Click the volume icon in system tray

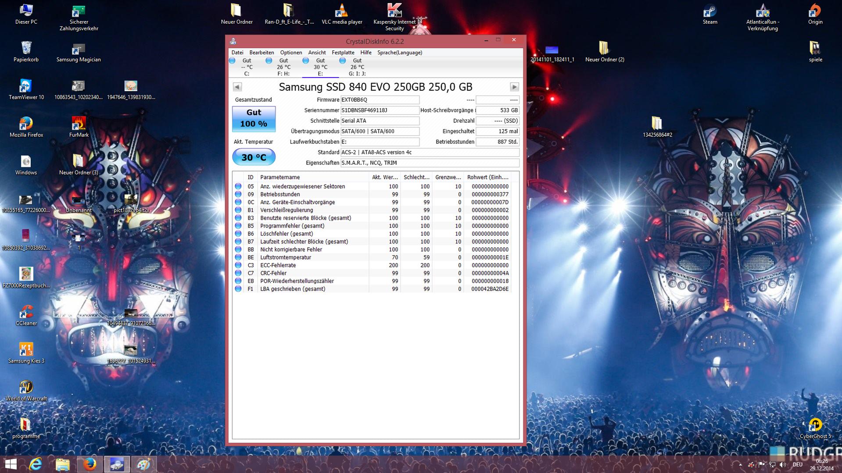(x=783, y=465)
